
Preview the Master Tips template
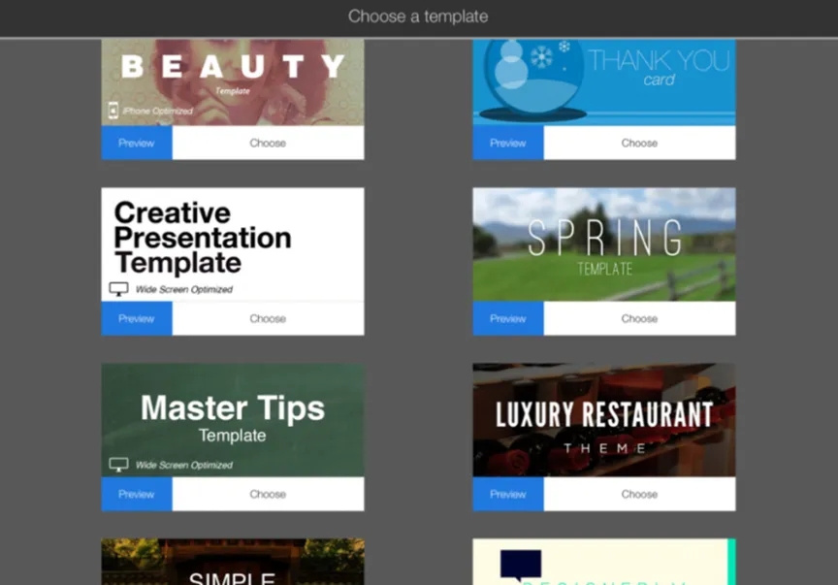click(x=137, y=494)
